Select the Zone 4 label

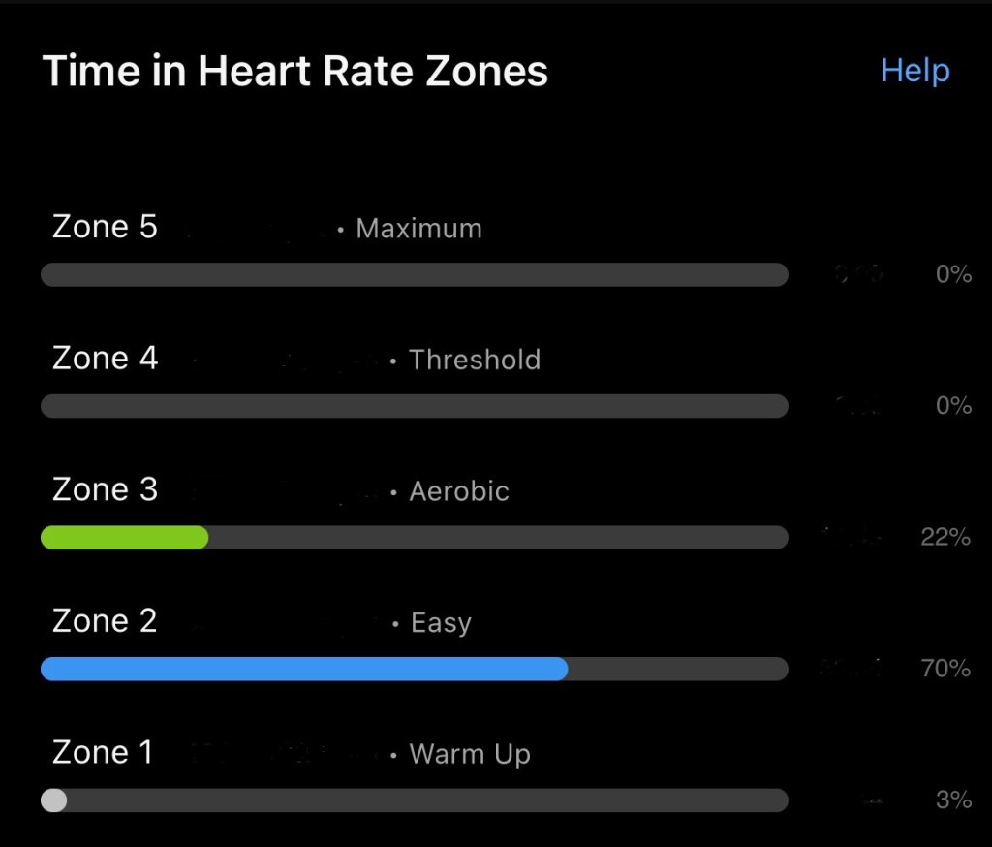coord(105,359)
